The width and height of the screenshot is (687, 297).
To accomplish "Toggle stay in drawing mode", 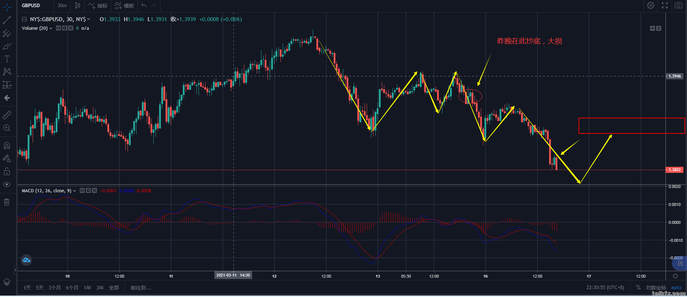I will coord(7,158).
